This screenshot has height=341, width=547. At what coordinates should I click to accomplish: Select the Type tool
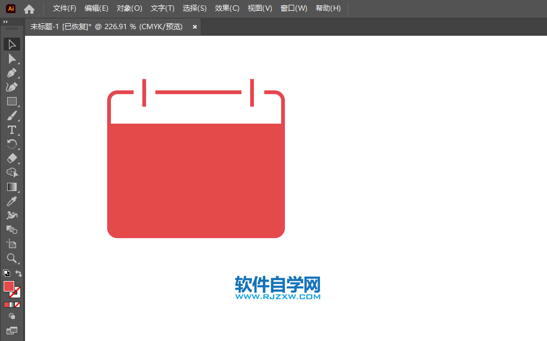pyautogui.click(x=12, y=130)
